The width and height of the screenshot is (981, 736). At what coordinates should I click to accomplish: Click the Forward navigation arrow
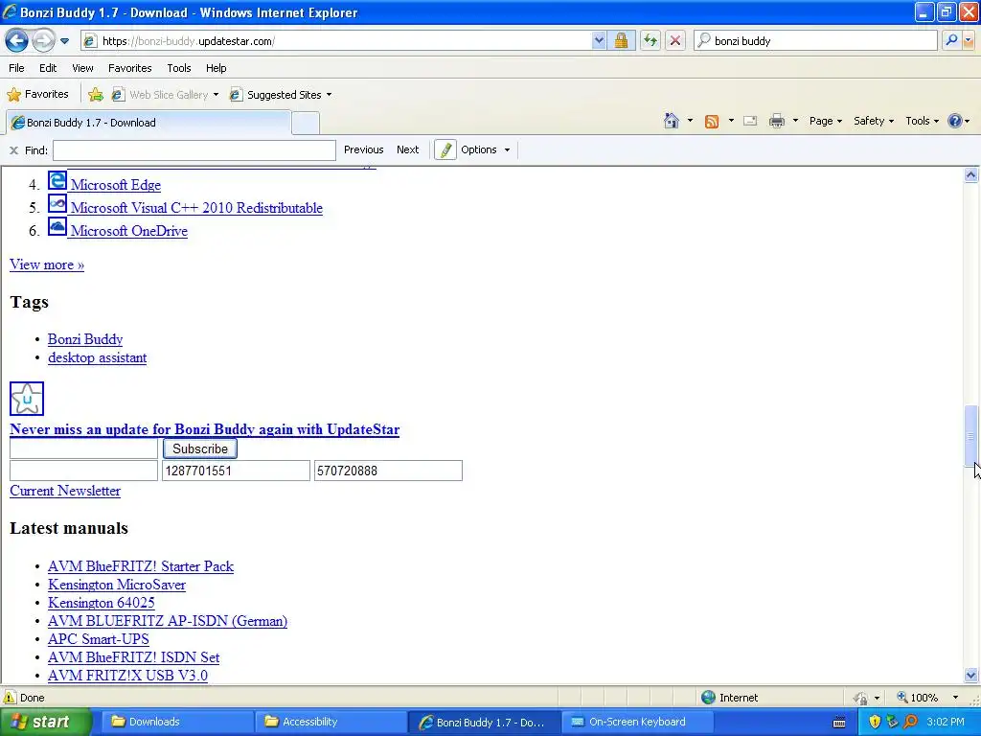pyautogui.click(x=43, y=40)
